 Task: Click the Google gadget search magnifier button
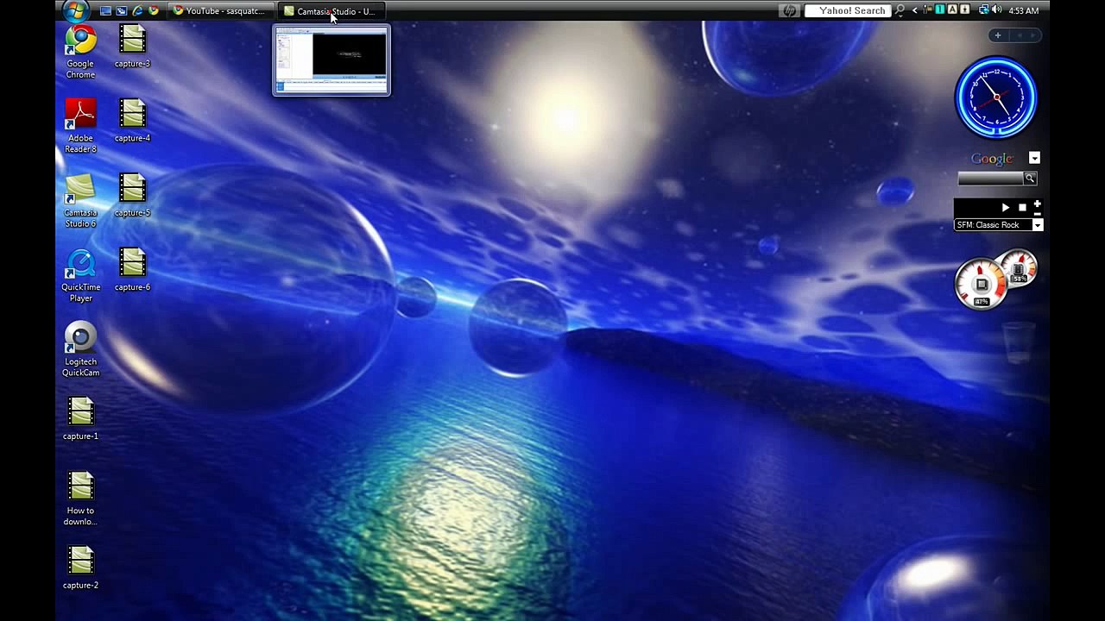click(x=1030, y=179)
